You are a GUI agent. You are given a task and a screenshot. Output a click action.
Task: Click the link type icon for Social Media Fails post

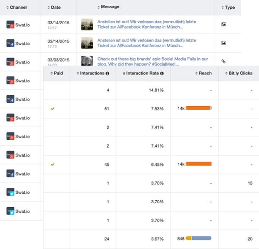pos(224,61)
